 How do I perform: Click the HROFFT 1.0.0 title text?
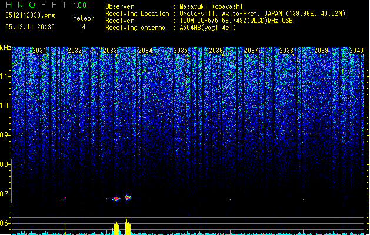[x=46, y=5]
